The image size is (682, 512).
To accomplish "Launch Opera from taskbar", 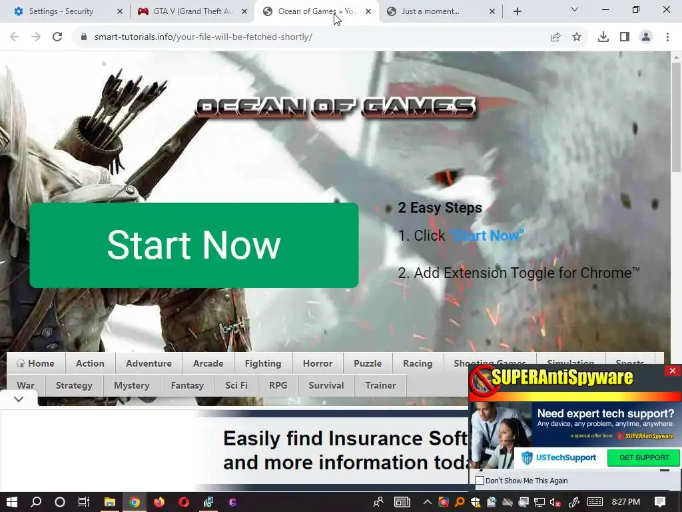I will [184, 502].
